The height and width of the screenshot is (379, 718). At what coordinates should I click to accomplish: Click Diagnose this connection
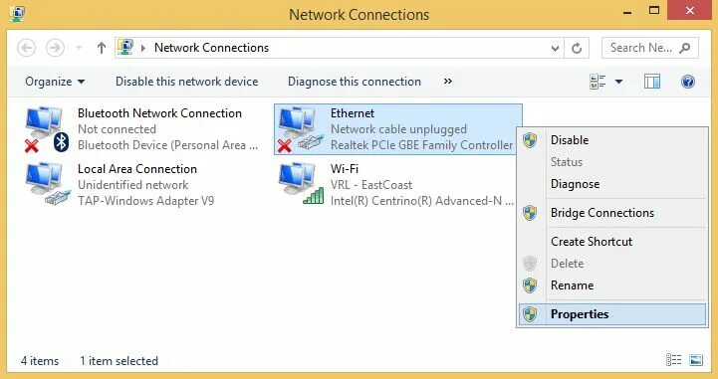point(355,82)
